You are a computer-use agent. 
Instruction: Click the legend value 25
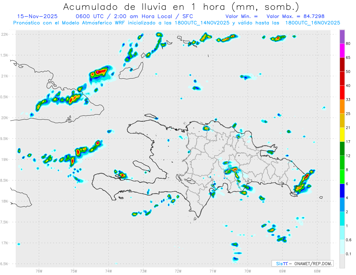click(348, 114)
